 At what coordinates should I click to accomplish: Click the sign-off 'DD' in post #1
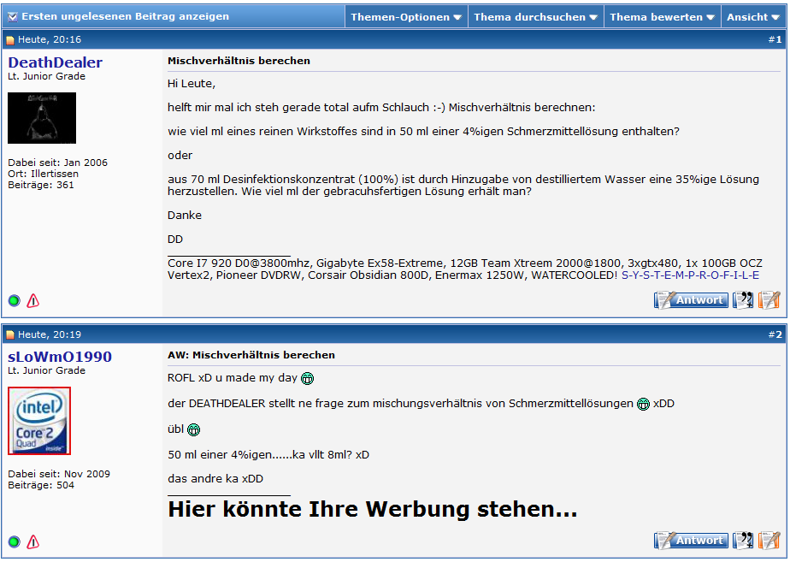(175, 240)
